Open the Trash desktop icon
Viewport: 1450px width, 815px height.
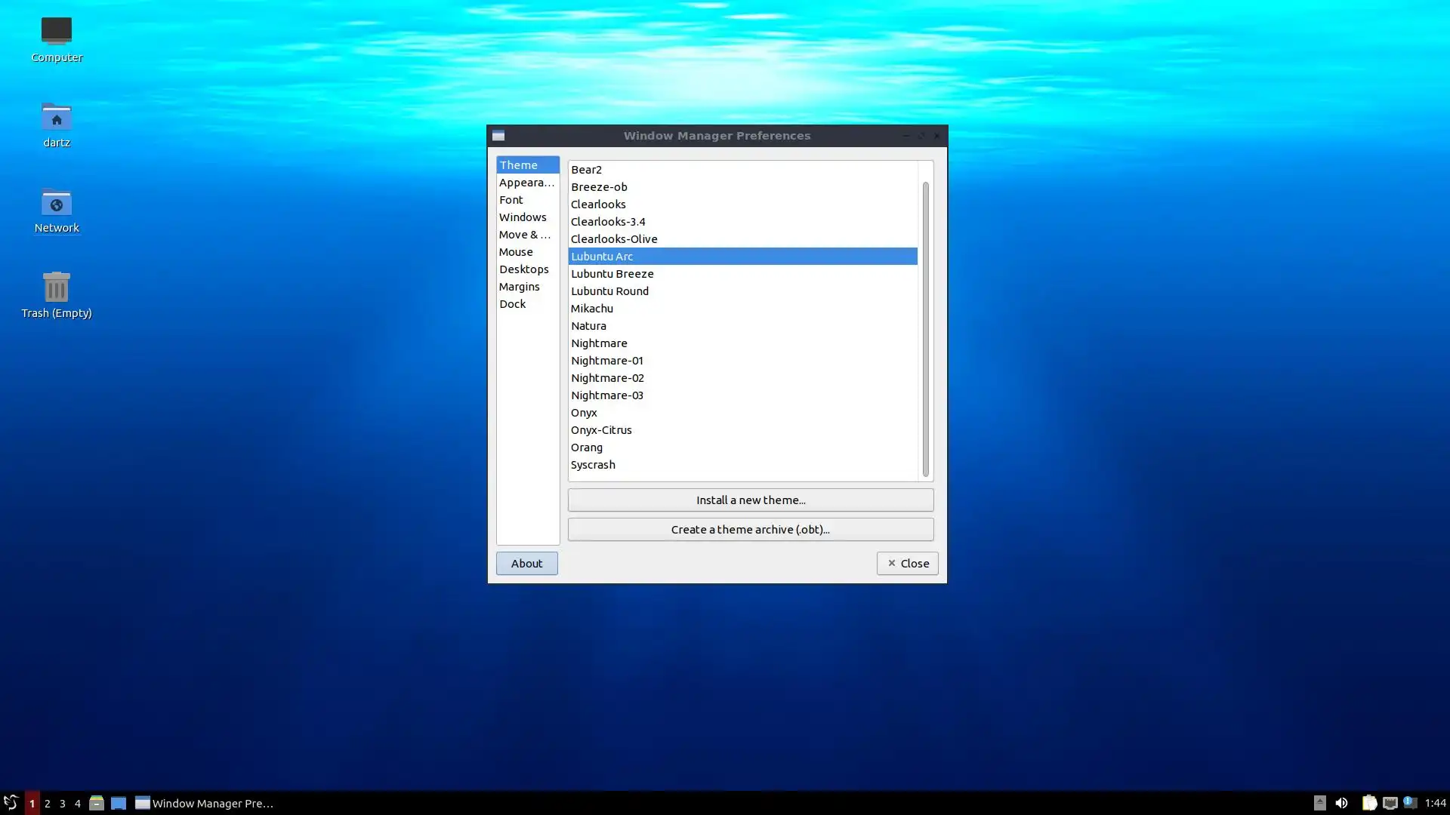(x=56, y=288)
